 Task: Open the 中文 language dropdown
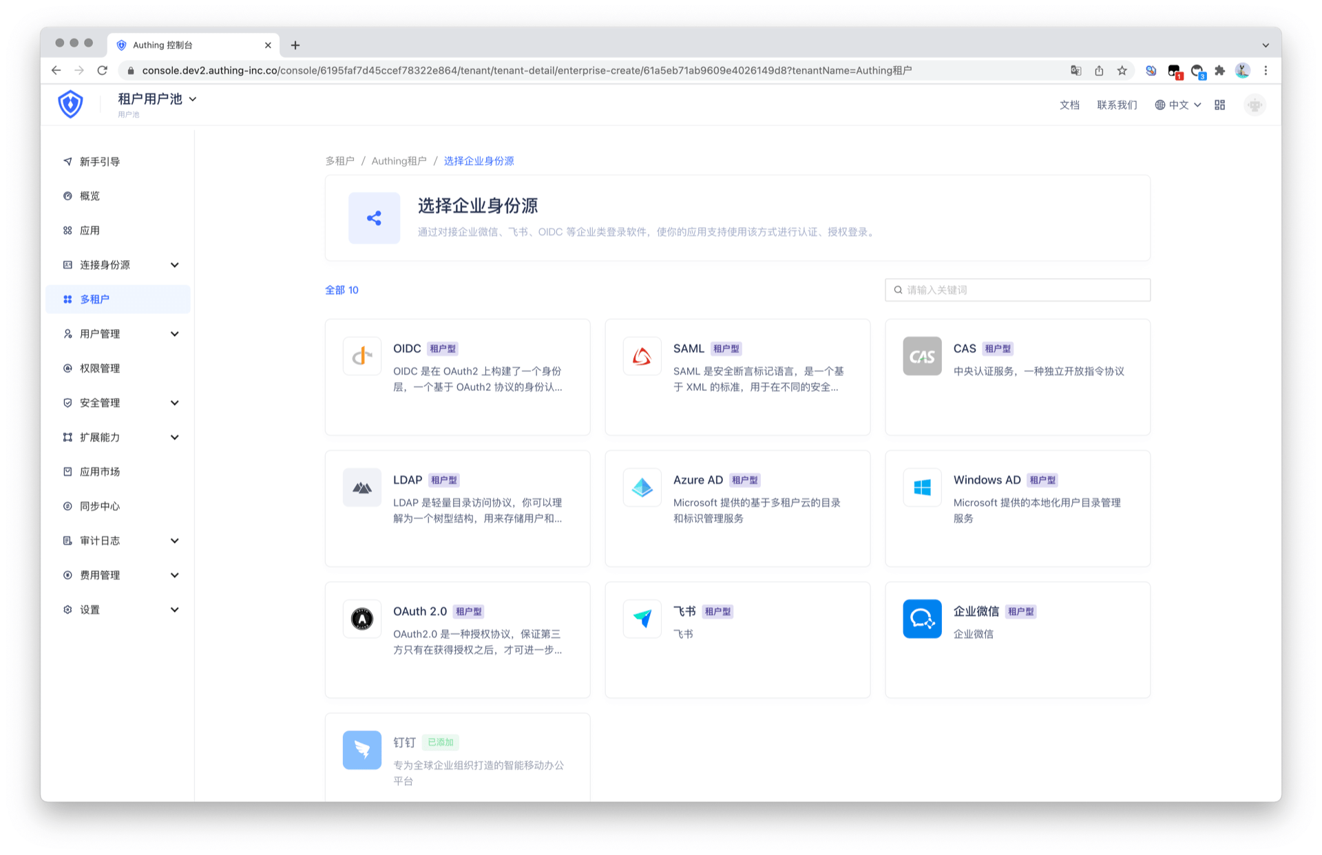(x=1177, y=105)
